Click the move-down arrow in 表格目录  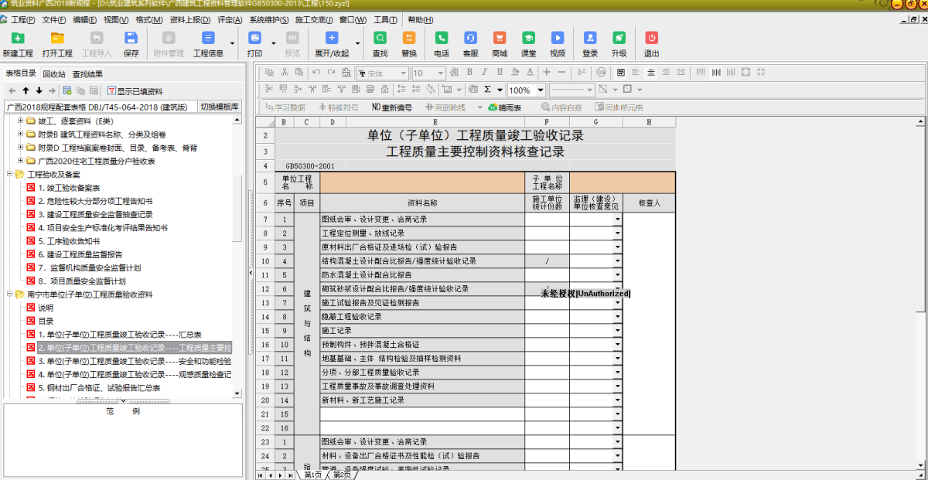click(x=39, y=90)
